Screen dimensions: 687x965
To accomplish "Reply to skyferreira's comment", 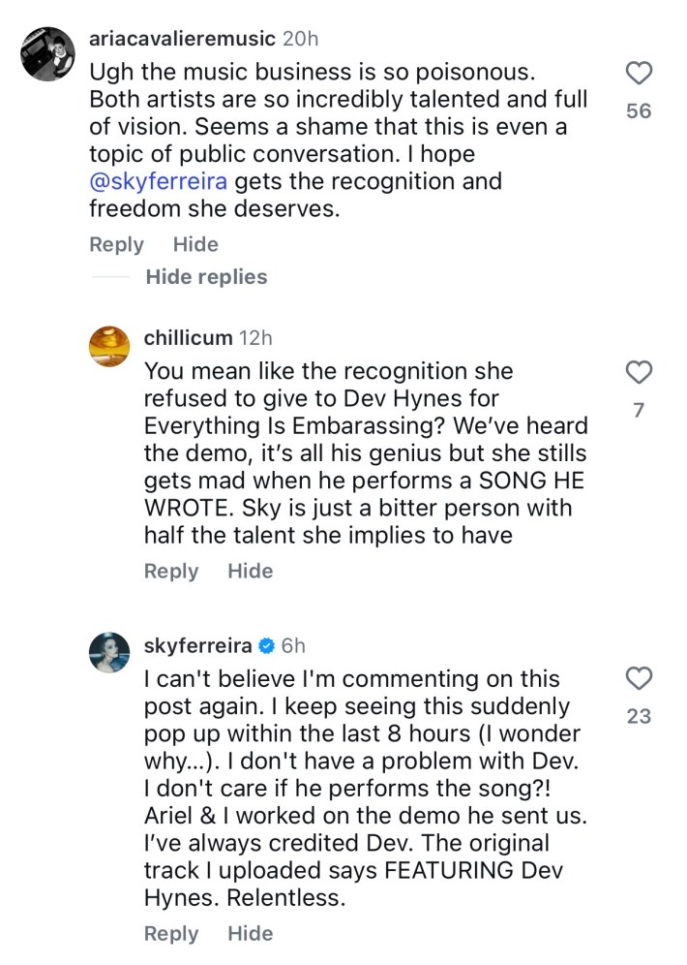I will (171, 934).
